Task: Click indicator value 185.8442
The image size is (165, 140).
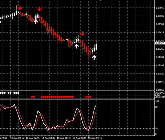Action: pyautogui.click(x=160, y=93)
